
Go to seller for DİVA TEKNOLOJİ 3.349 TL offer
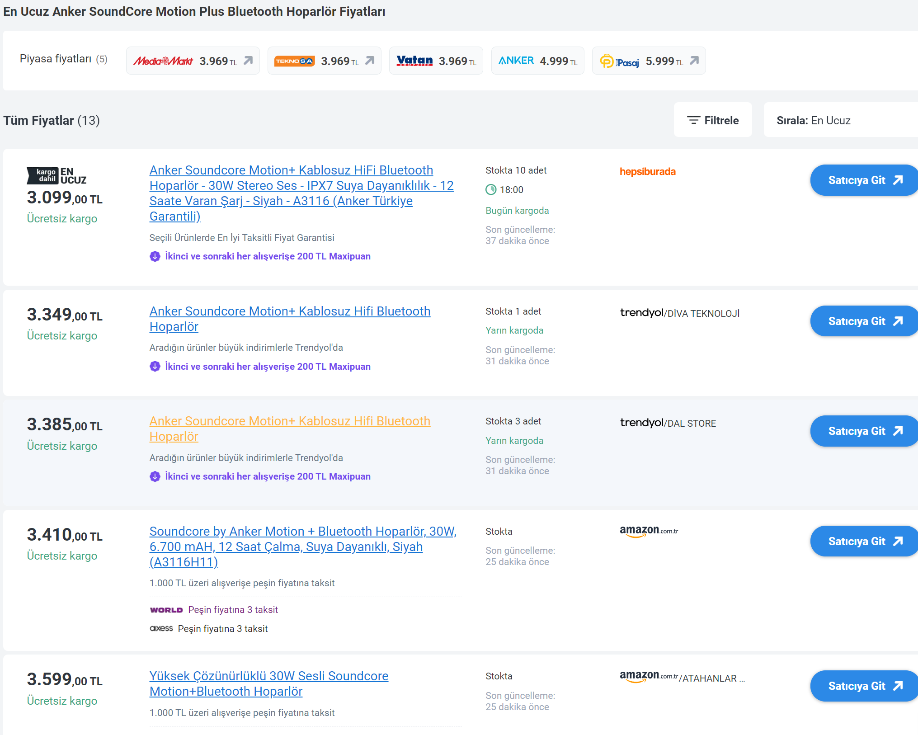pyautogui.click(x=864, y=321)
